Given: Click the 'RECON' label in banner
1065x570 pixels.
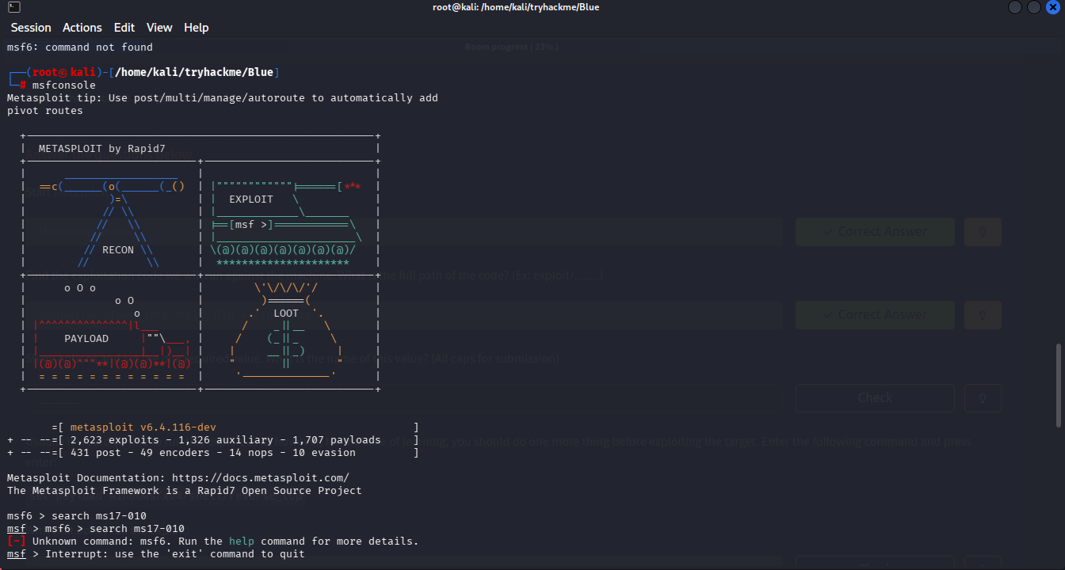Looking at the screenshot, I should pyautogui.click(x=118, y=250).
